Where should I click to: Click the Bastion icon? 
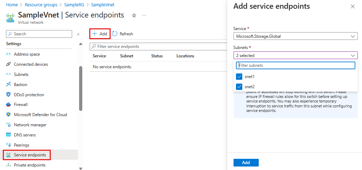coord(8,85)
